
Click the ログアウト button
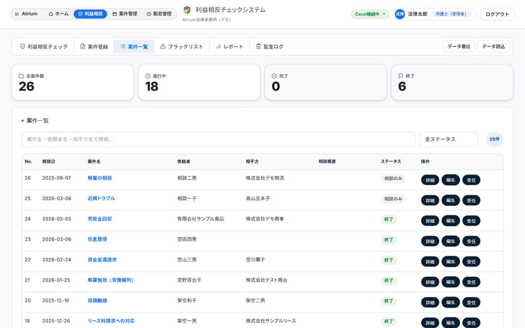point(497,14)
